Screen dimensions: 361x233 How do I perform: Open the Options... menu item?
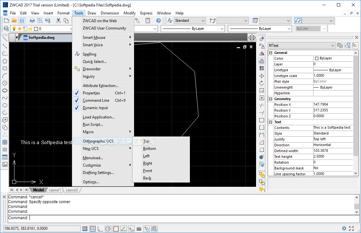pos(103,182)
